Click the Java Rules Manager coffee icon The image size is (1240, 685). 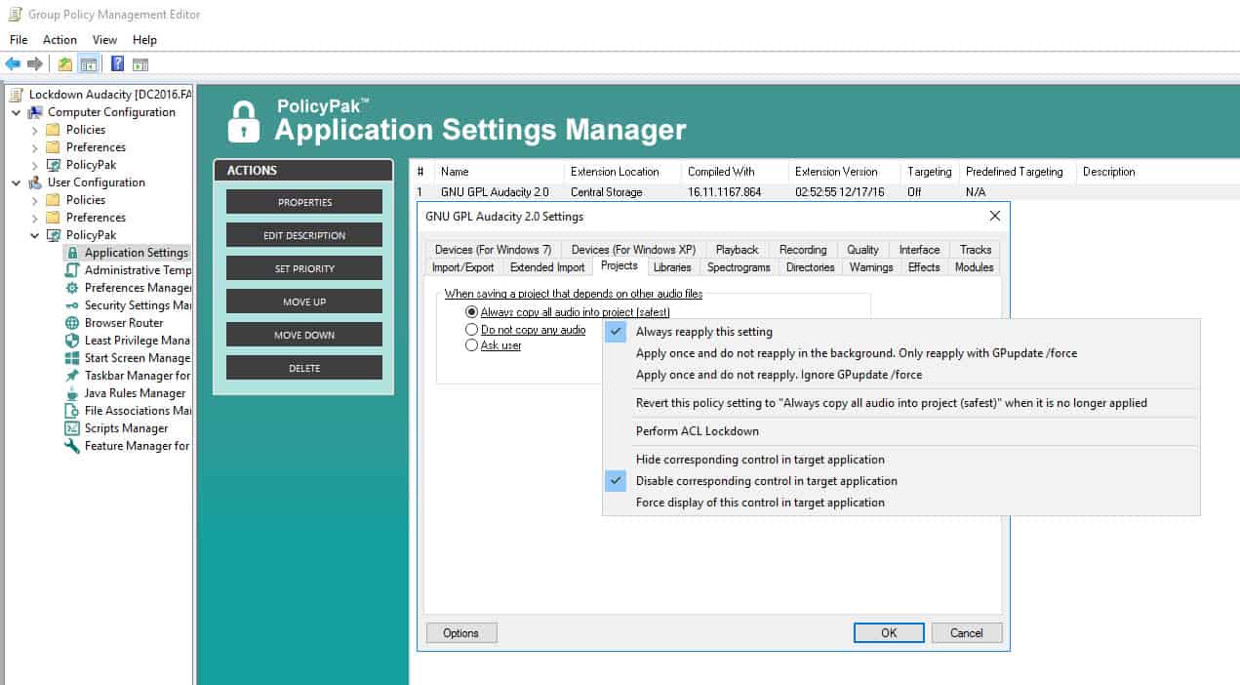pos(71,393)
